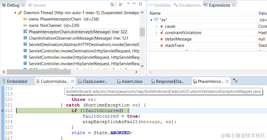The height and width of the screenshot is (140, 267).
Task: Select ChainInitiationObserver.onMessage stack frame line 121
Action: (76, 38)
